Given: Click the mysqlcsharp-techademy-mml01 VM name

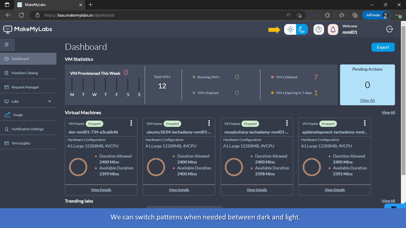Looking at the screenshot, I should coord(256,132).
